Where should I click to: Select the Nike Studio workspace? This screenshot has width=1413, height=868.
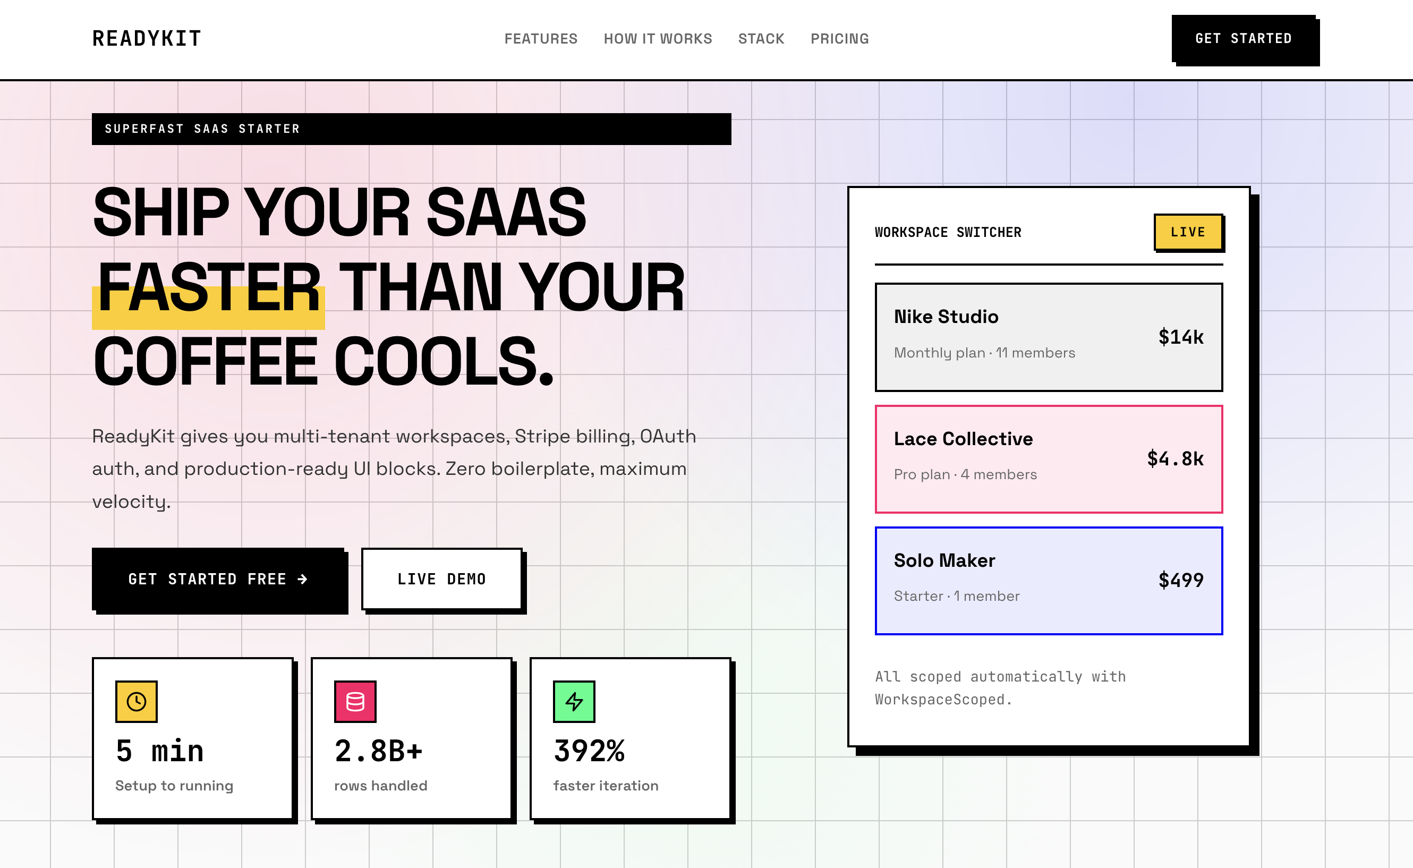[x=1048, y=337]
